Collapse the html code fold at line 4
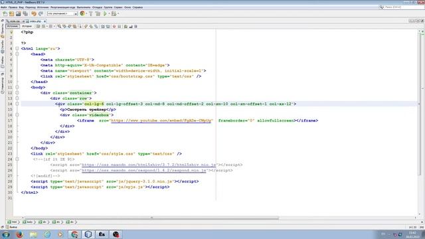425x239 pixels. [17, 48]
